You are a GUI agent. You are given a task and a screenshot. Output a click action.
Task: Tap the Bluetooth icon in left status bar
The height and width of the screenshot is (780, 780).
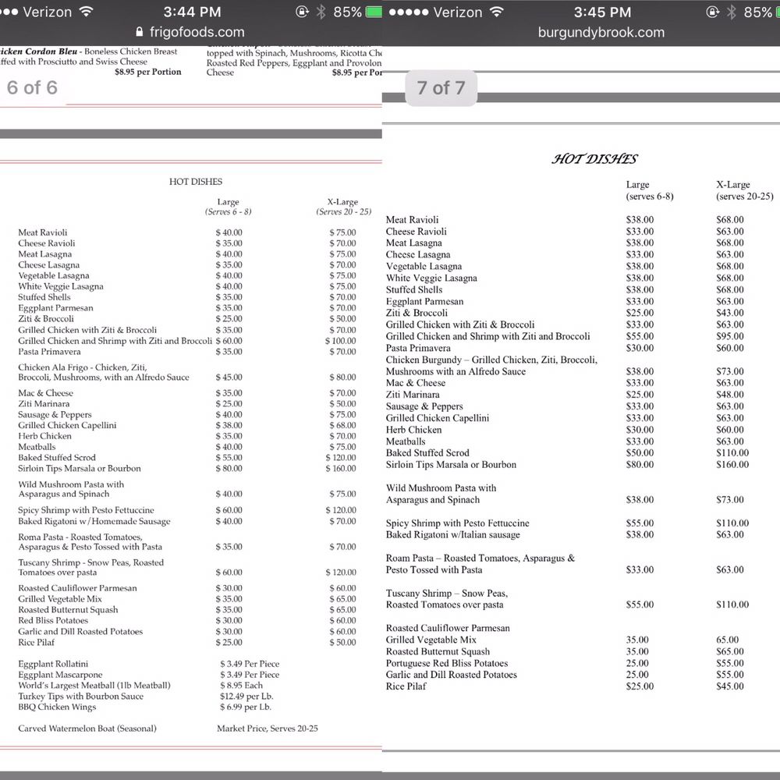[x=321, y=12]
